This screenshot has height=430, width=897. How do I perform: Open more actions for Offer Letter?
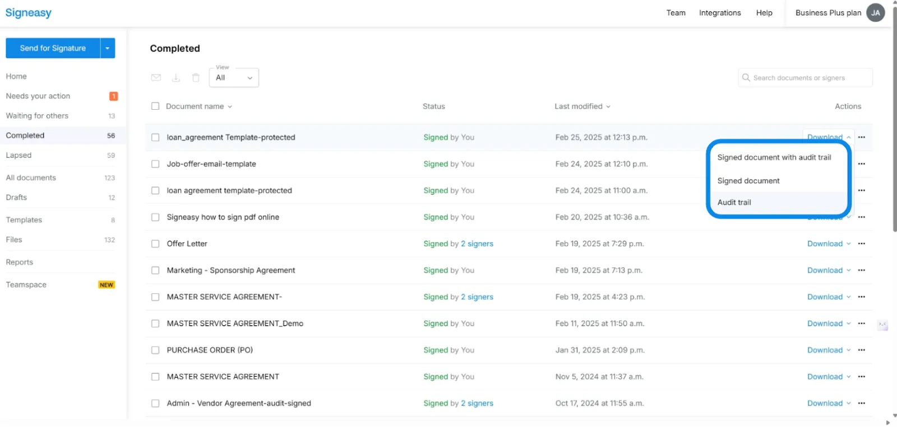click(862, 244)
